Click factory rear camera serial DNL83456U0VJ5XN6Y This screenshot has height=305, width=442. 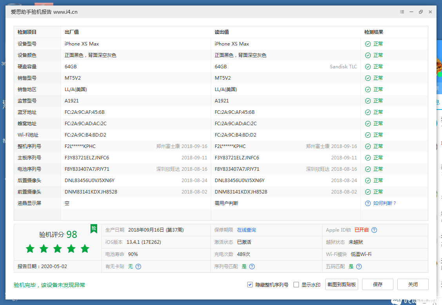(90, 181)
